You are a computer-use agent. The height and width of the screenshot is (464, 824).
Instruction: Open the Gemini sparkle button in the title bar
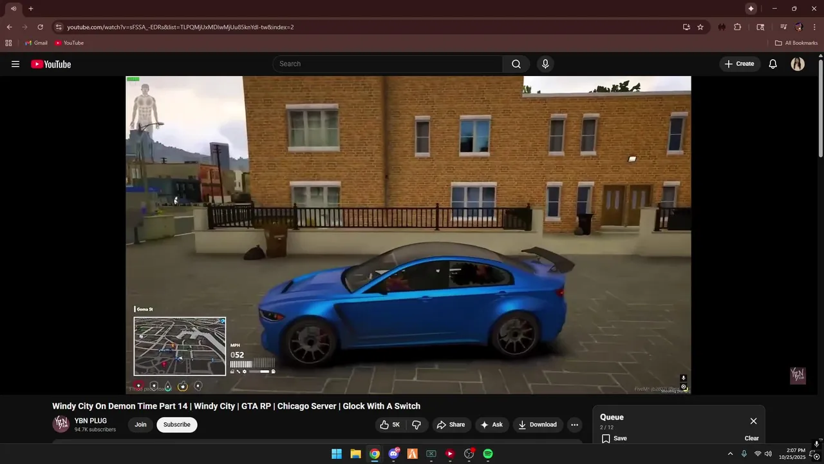[751, 8]
